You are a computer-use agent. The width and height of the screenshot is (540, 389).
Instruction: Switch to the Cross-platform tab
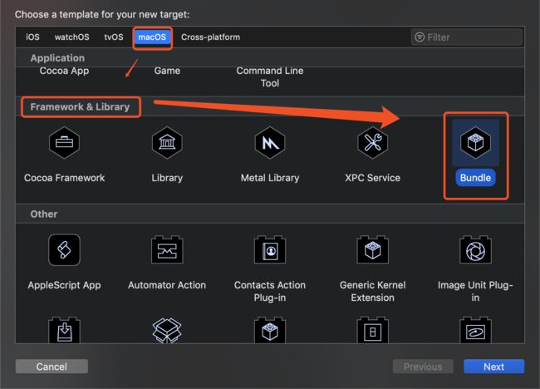(210, 37)
